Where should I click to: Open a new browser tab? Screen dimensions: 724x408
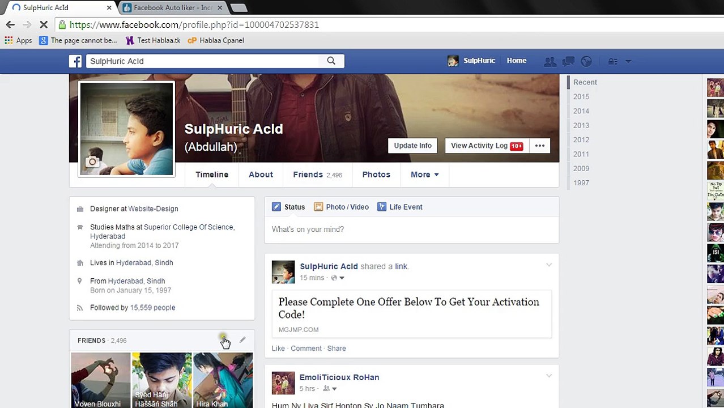(239, 7)
